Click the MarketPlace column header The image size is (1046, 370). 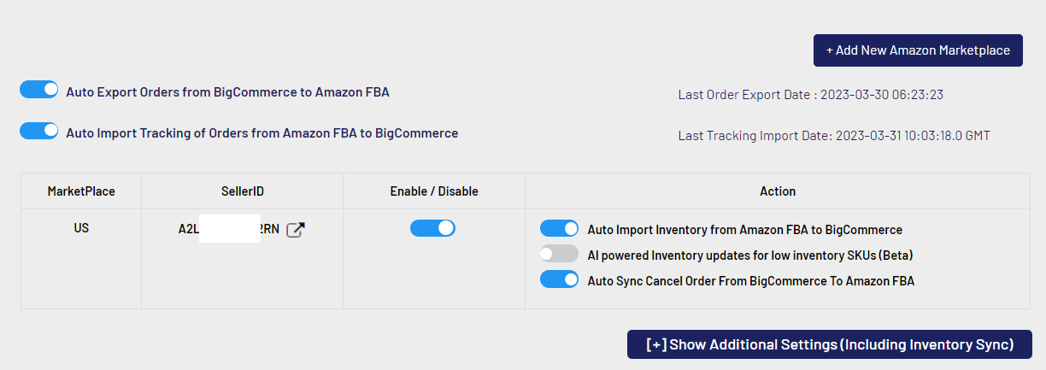click(81, 191)
